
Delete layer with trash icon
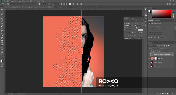[173, 94]
